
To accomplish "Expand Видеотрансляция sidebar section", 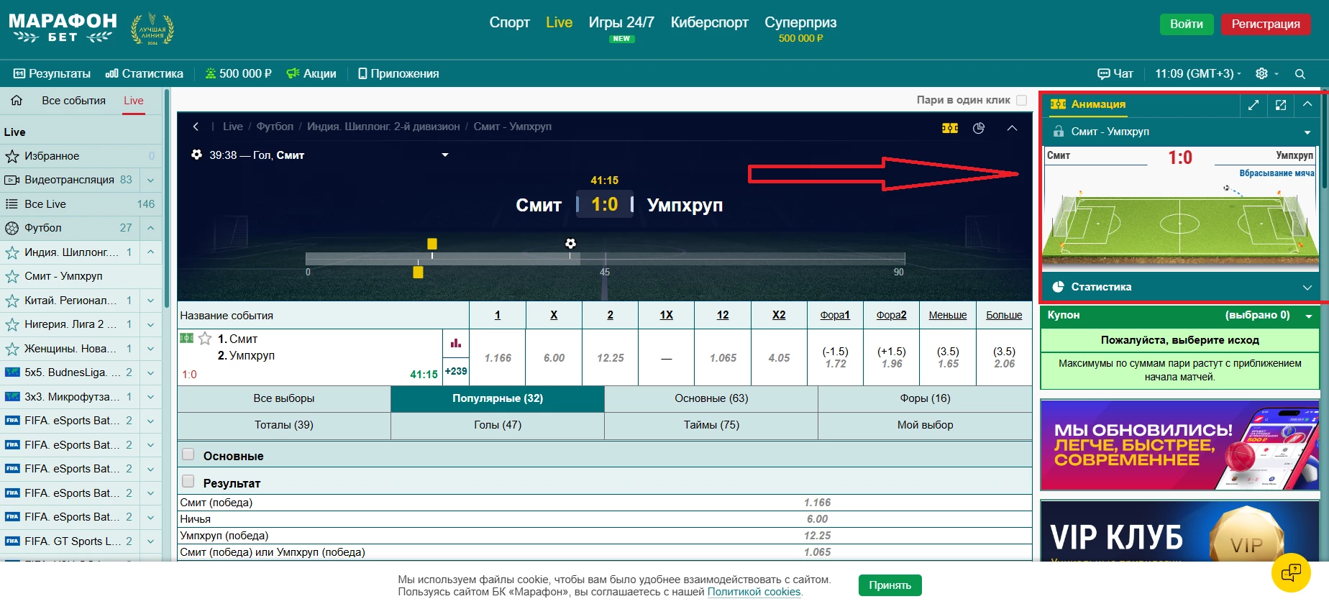I will pyautogui.click(x=150, y=180).
